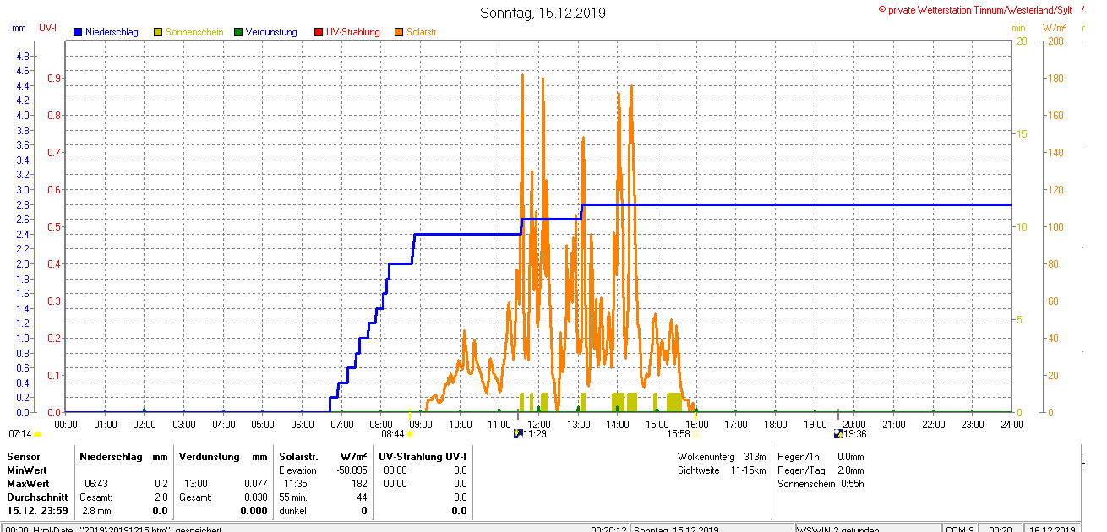Viewport: 1107px width, 532px height.
Task: Click the Regen/1h 0.0mm reading
Action: tap(821, 457)
